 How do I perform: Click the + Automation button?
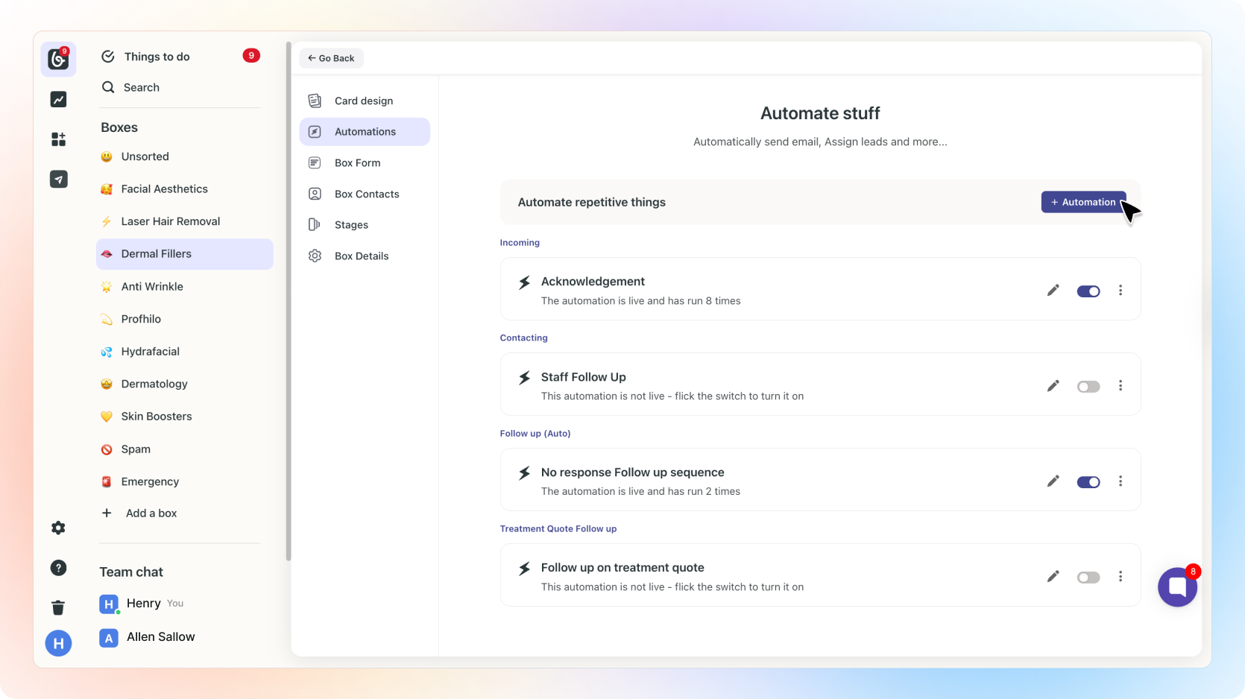(x=1083, y=202)
